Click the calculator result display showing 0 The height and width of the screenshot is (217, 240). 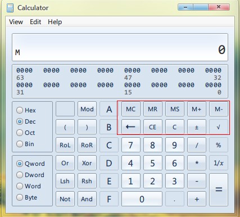point(120,47)
